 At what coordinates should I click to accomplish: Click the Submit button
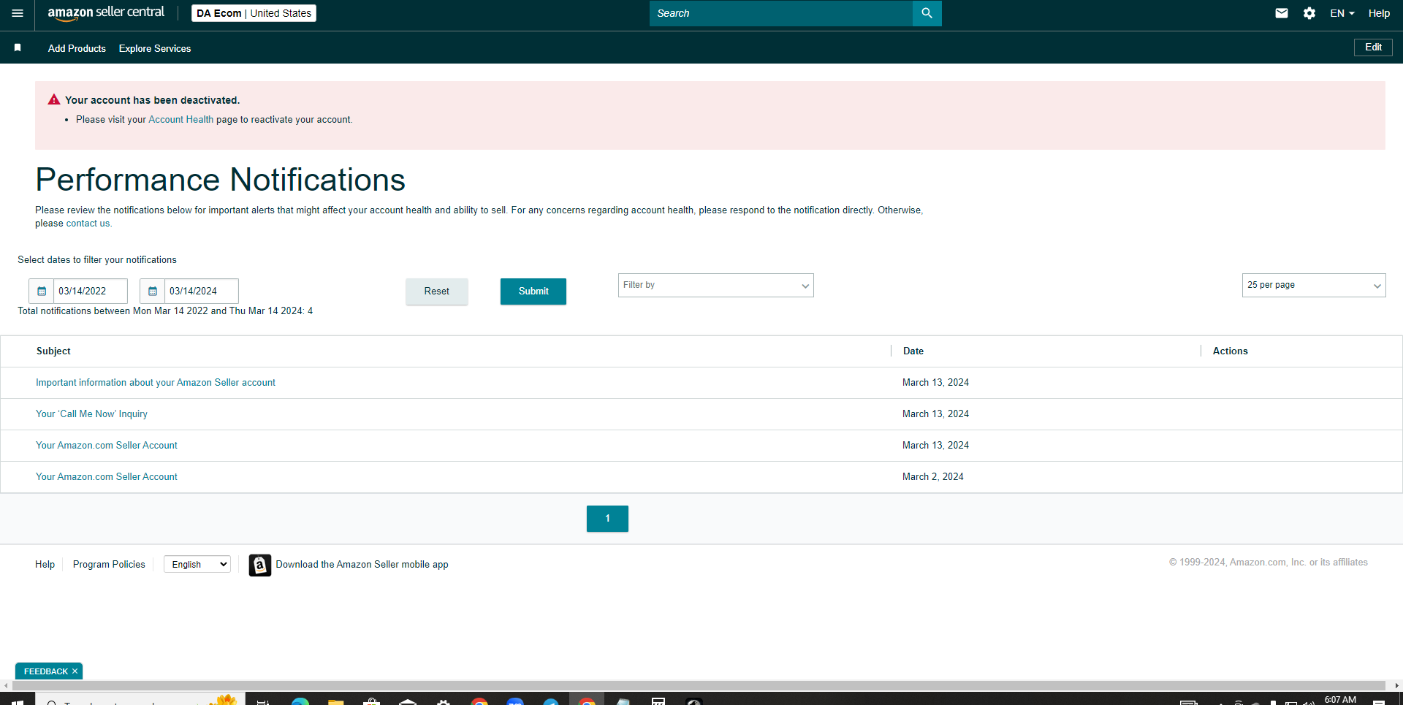tap(533, 291)
